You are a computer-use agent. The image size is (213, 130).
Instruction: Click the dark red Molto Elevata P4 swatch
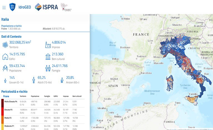[2, 103]
